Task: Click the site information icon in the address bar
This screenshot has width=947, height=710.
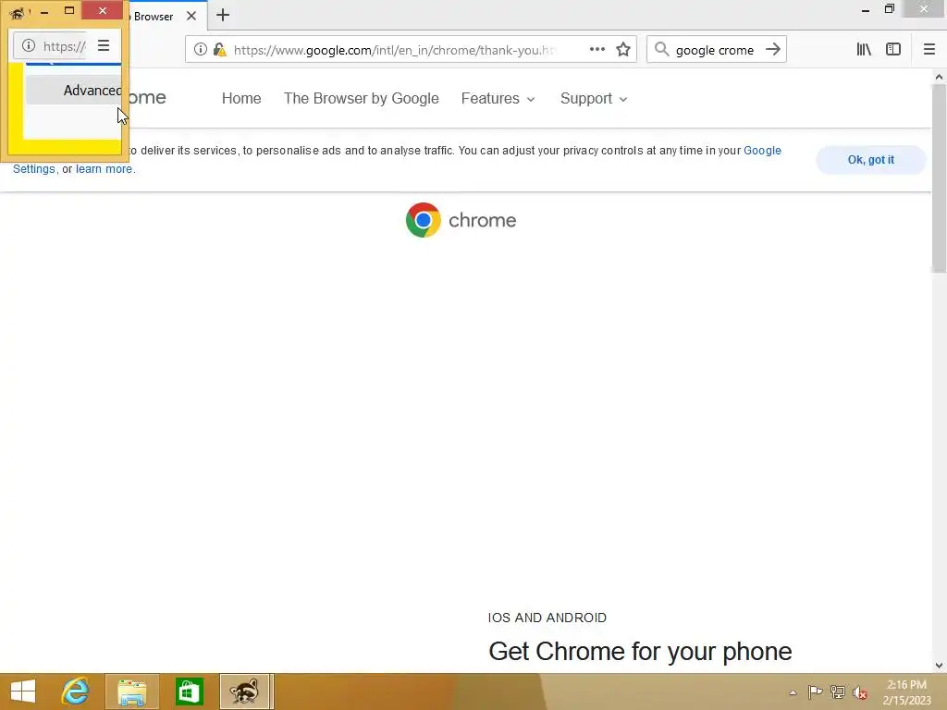Action: pyautogui.click(x=201, y=50)
